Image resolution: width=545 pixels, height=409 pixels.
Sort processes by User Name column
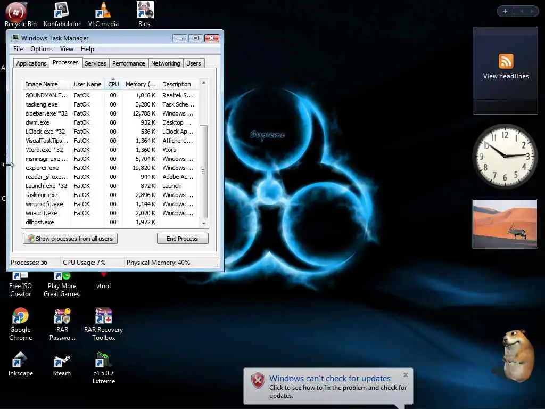pos(87,84)
